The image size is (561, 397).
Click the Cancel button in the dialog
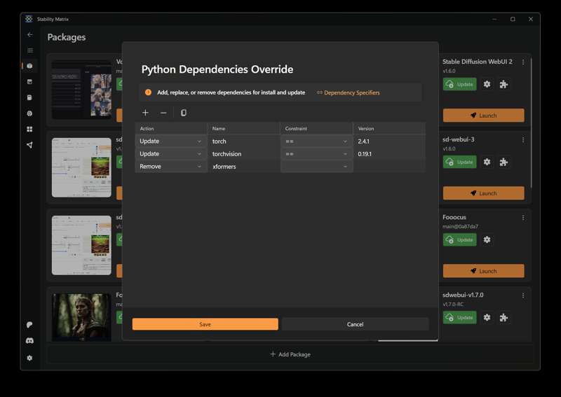click(355, 324)
